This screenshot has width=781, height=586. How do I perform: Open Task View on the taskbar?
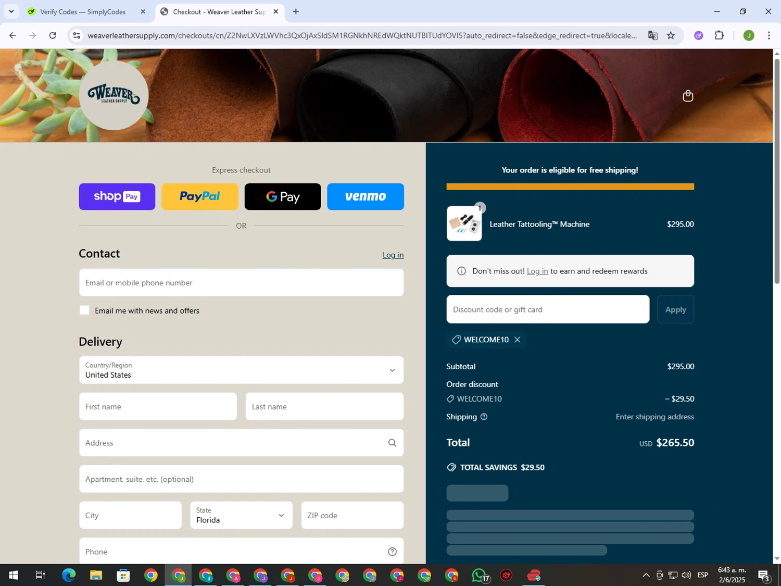(40, 575)
